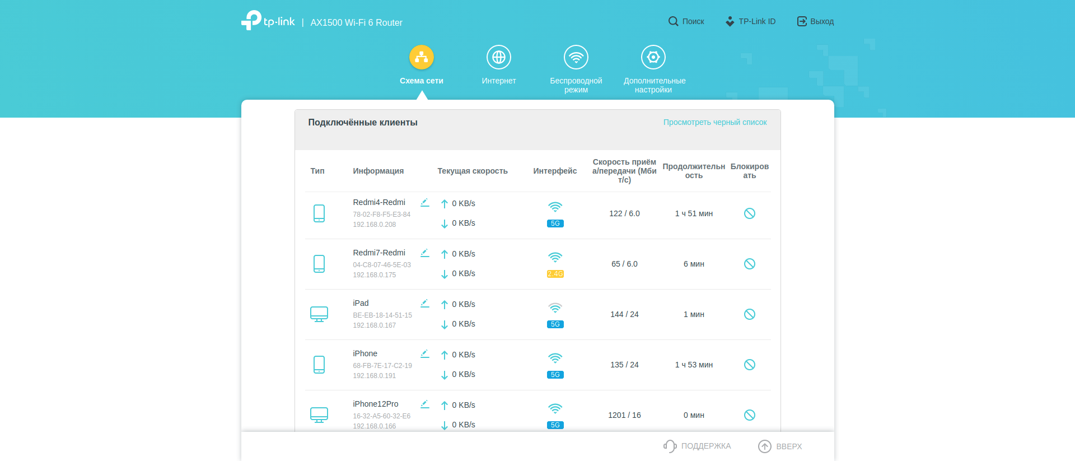Click the tp-link logo
1075x461 pixels.
268,21
